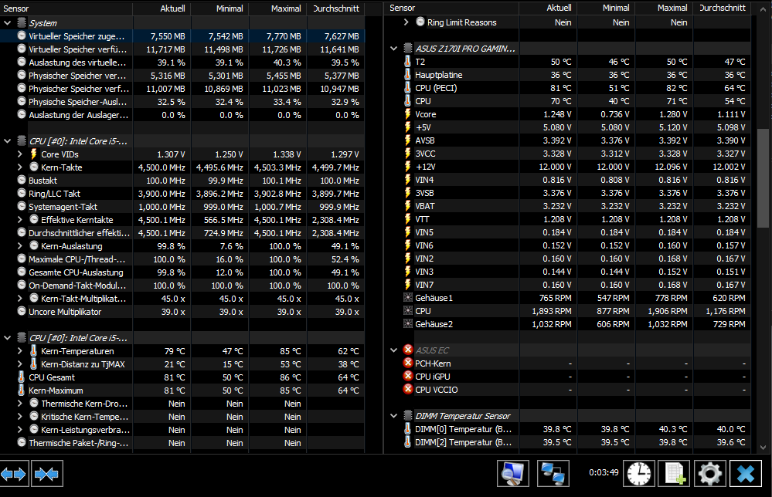Expand the Thermische Kern-Drosselung row
The height and width of the screenshot is (497, 772).
[x=19, y=404]
